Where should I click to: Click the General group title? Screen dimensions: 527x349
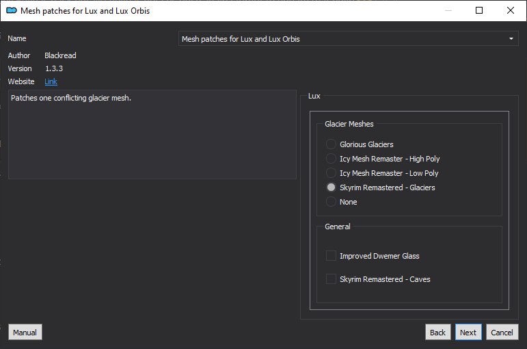click(338, 227)
